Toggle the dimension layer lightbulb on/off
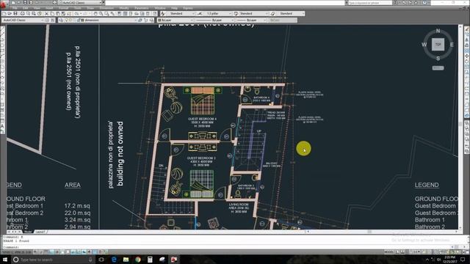Image resolution: width=470 pixels, height=264 pixels. [67, 20]
